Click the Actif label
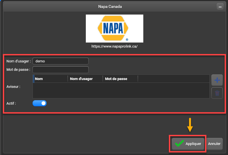 11,103
